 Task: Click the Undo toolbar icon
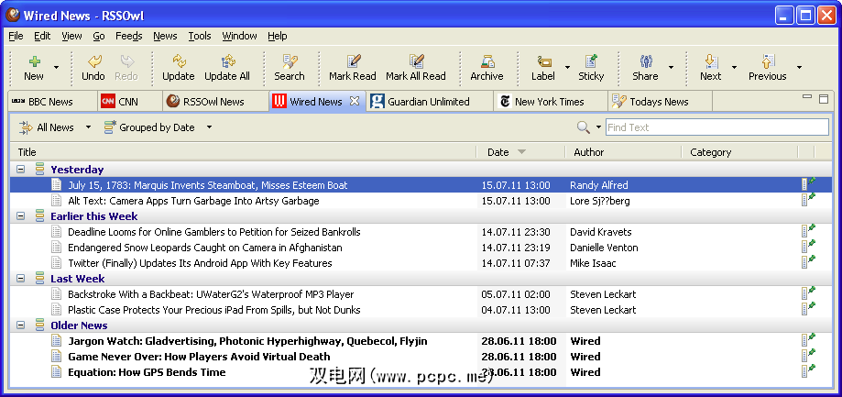pos(93,62)
